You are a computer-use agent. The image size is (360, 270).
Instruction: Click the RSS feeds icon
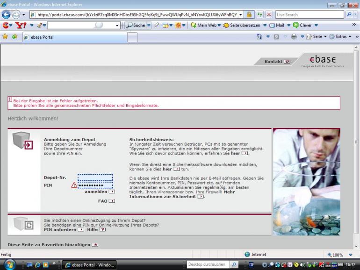tap(276, 37)
